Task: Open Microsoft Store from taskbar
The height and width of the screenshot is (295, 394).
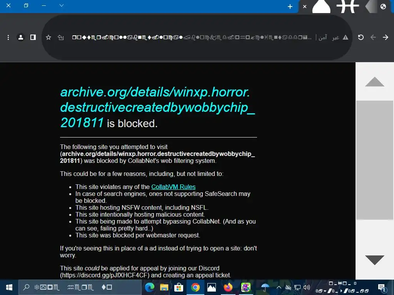Action: [179, 287]
